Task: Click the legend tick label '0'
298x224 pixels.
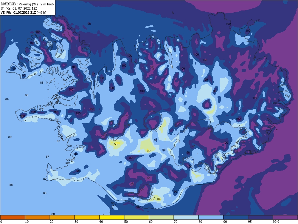Action: 1,222
